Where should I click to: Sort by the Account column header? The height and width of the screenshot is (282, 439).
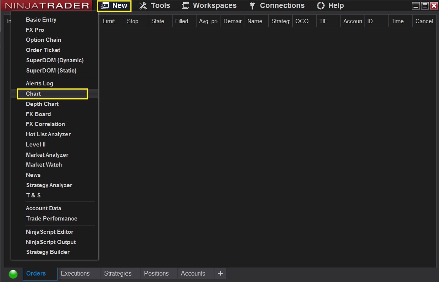[352, 21]
